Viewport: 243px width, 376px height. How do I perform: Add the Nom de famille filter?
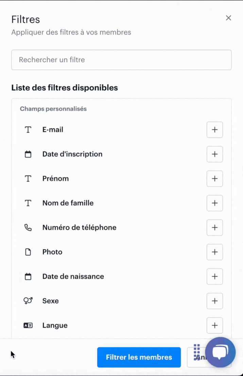tap(214, 203)
